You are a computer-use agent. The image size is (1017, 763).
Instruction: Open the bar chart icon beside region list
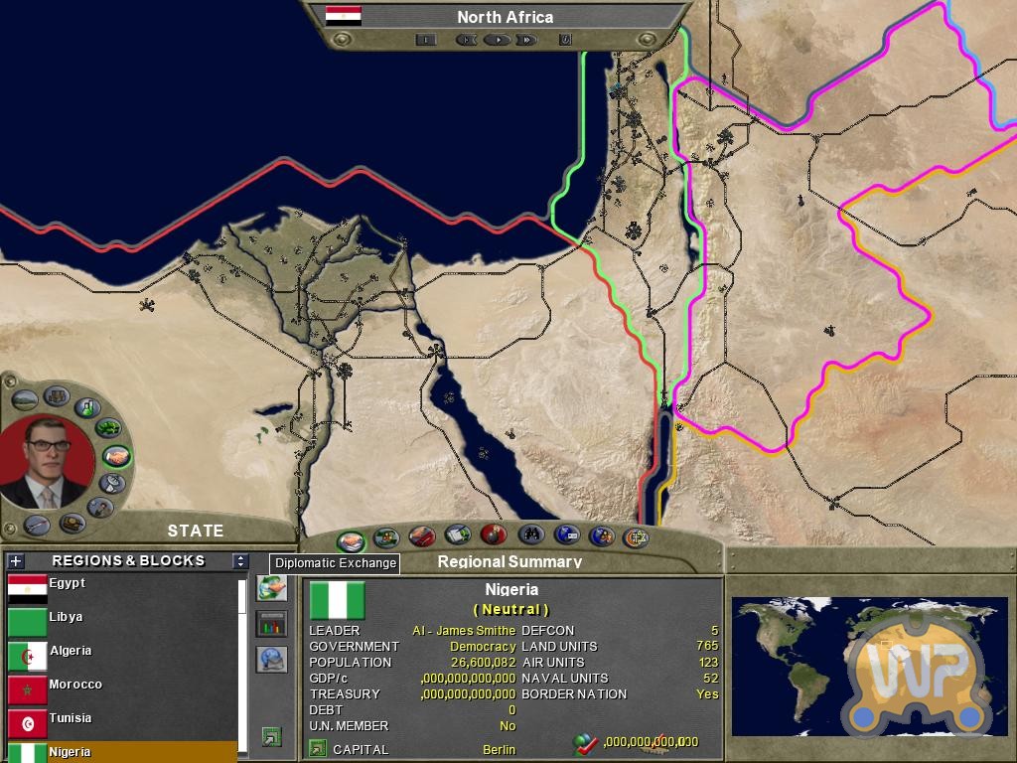click(x=271, y=624)
